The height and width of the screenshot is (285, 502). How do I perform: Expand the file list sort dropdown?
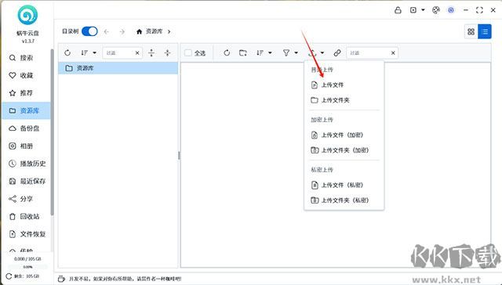pyautogui.click(x=264, y=52)
